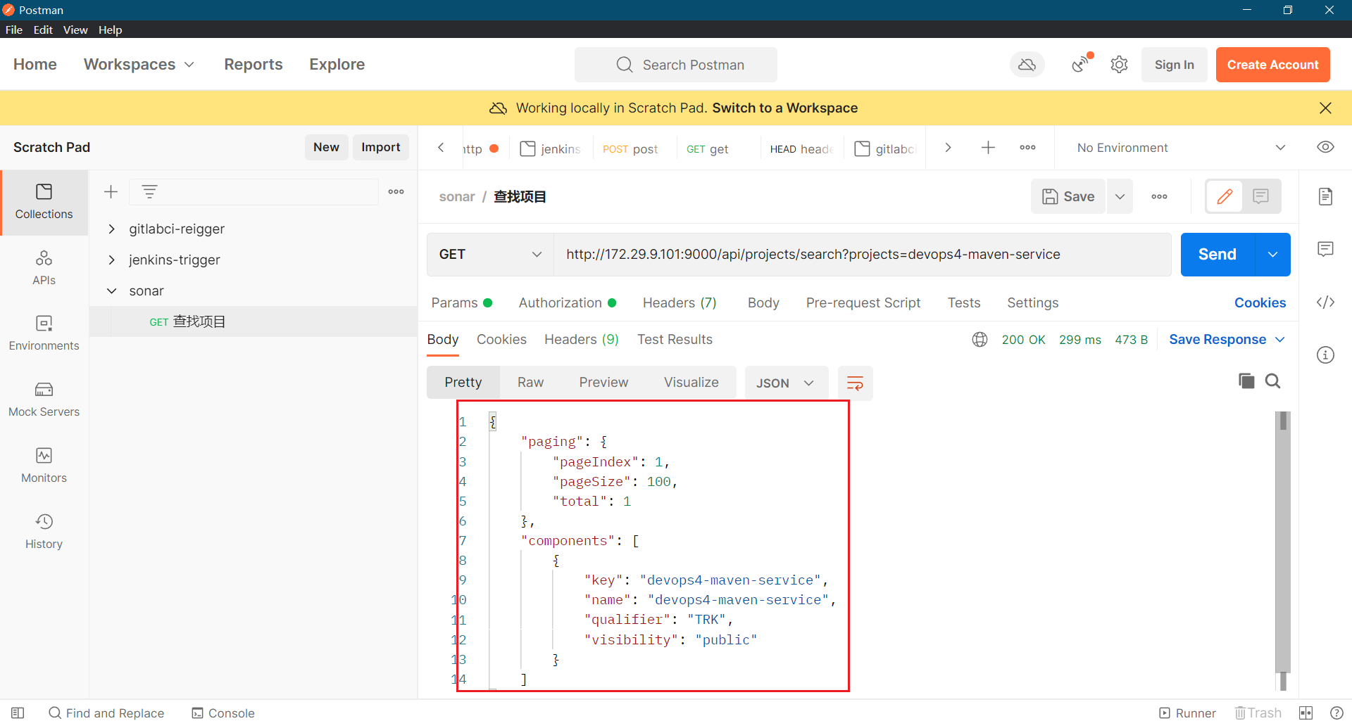
Task: Open the Workspaces dropdown menu
Action: [x=139, y=64]
